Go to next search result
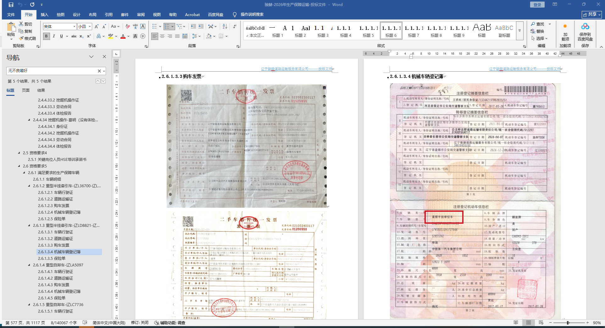Viewport: 605px width, 328px height. [x=103, y=81]
